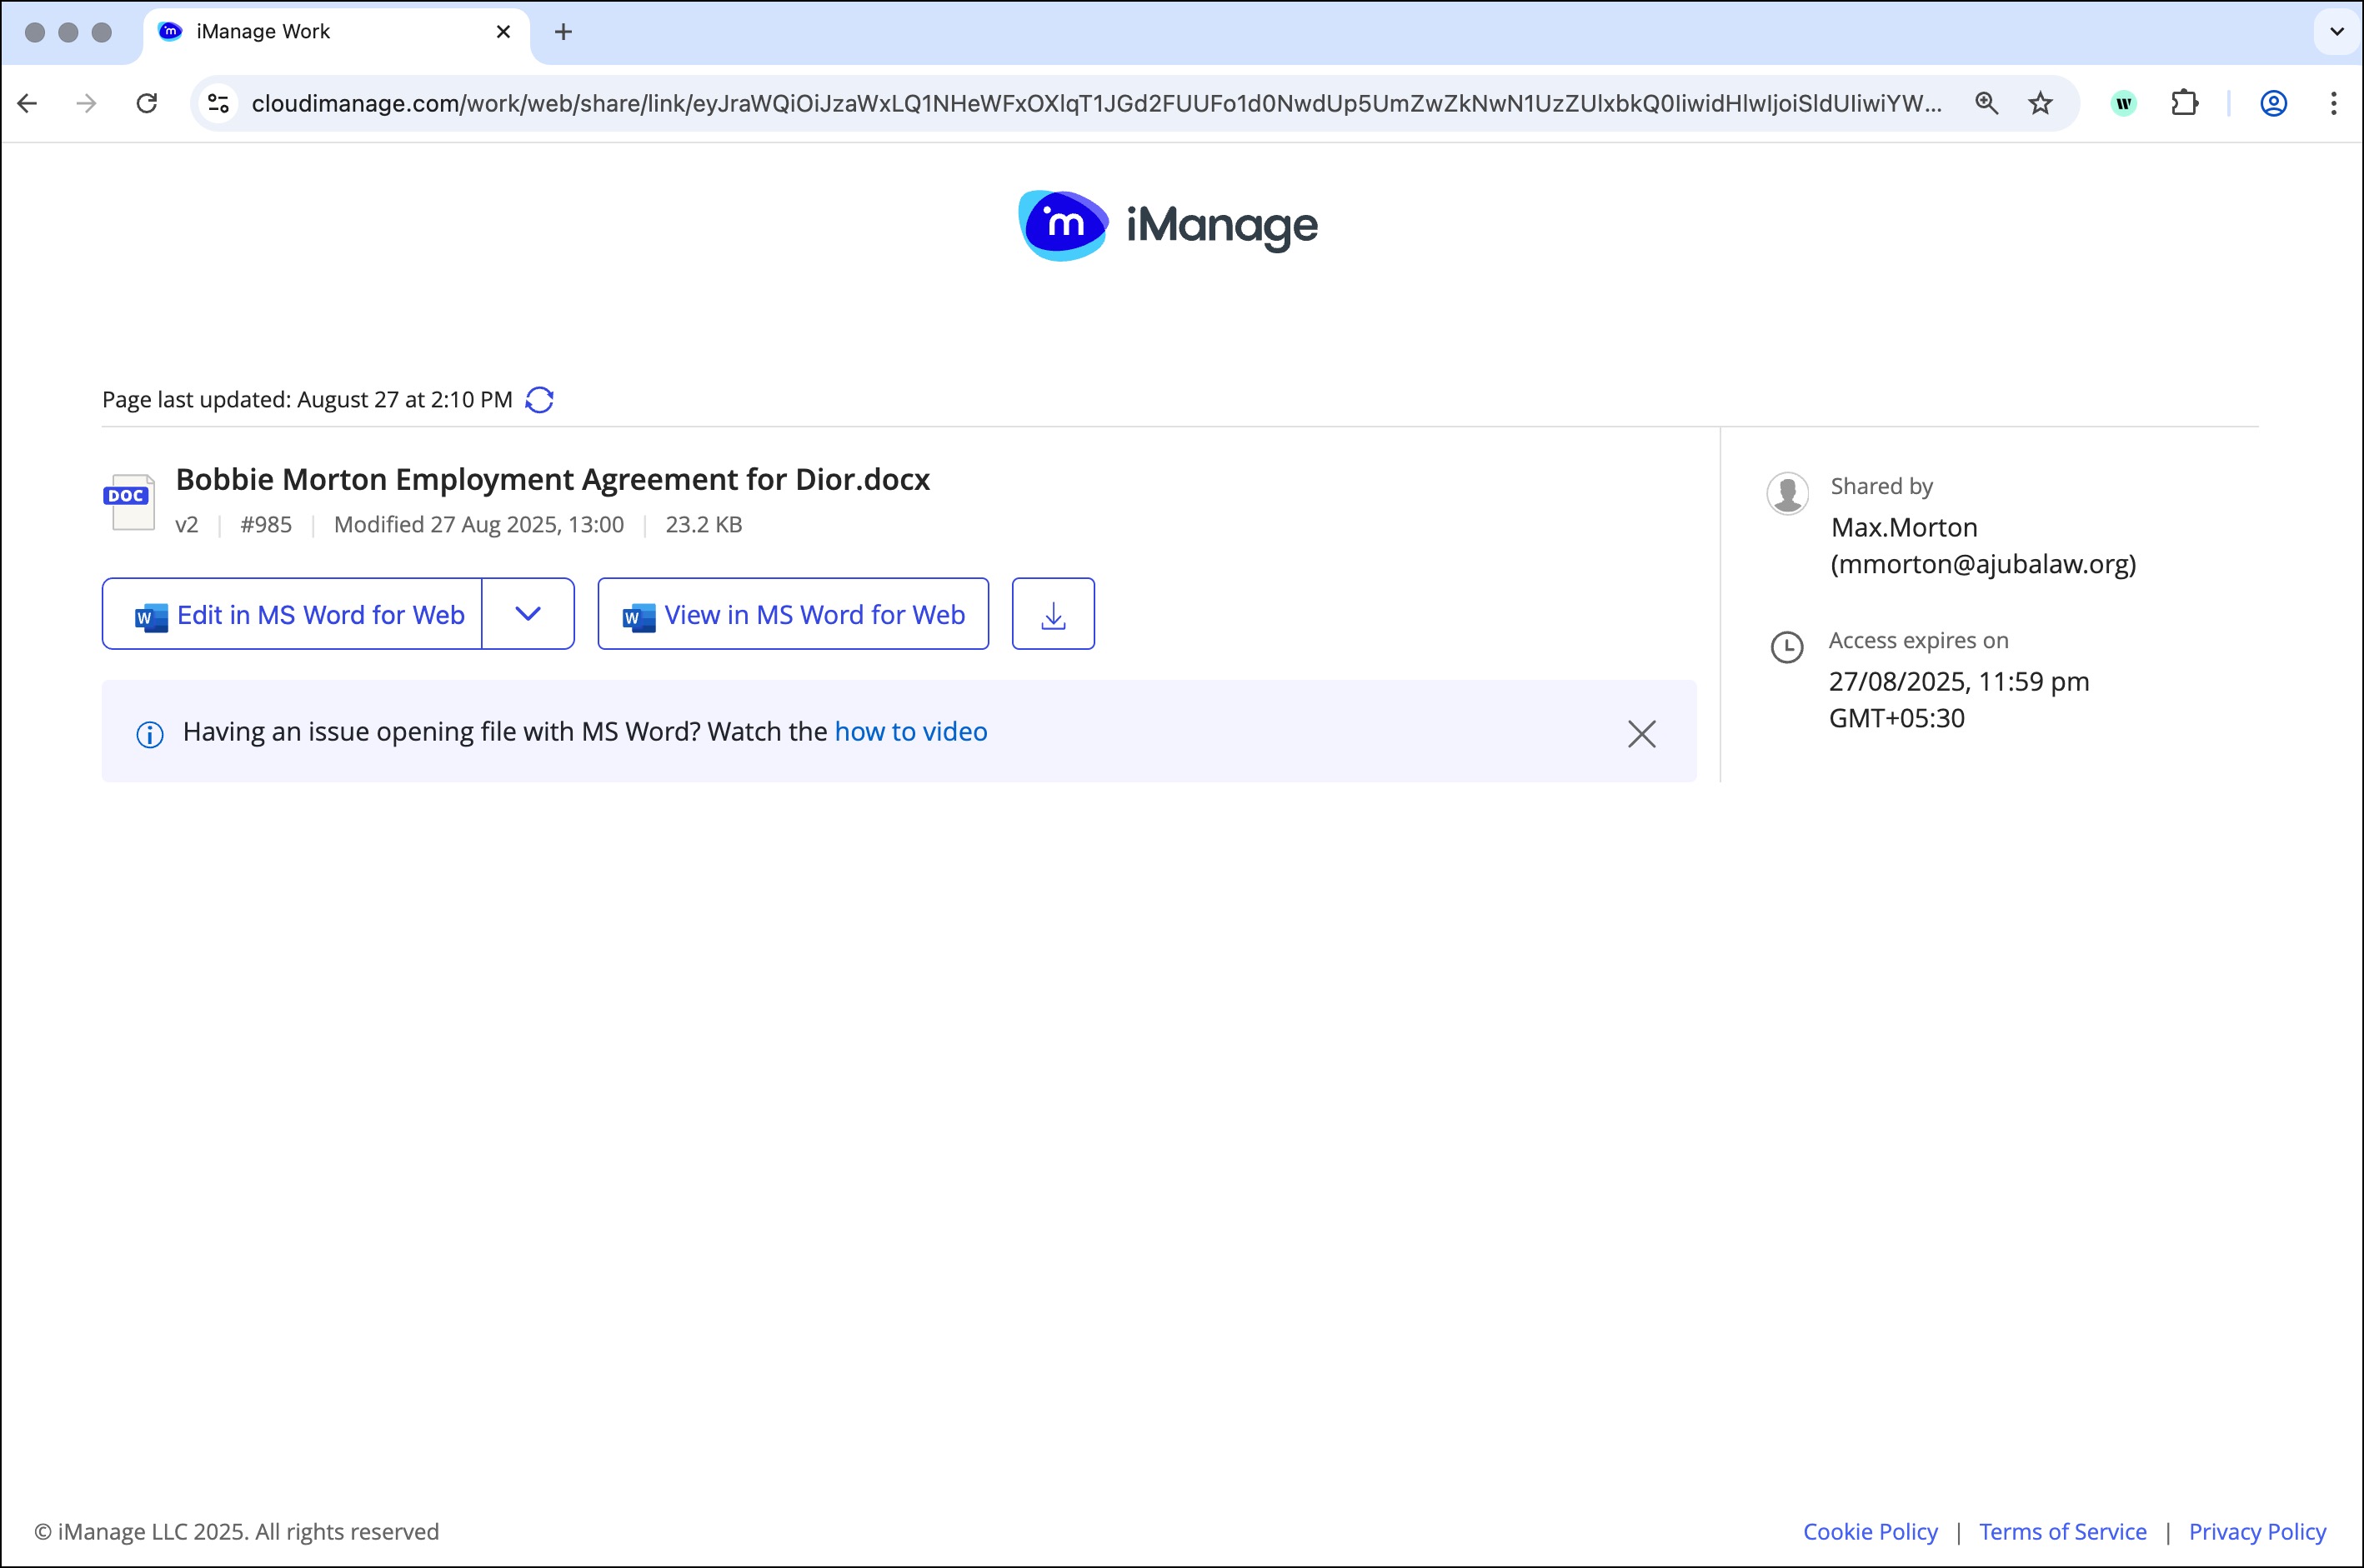The image size is (2364, 1568).
Task: Click the Shared by user avatar
Action: [1787, 493]
